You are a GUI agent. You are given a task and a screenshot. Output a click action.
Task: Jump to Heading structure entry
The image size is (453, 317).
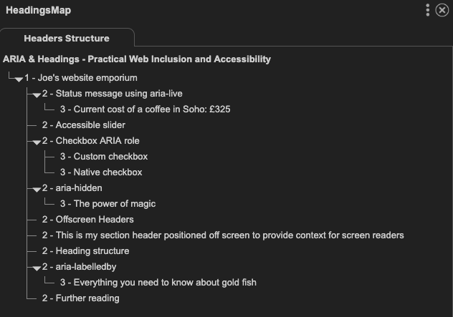[85, 251]
